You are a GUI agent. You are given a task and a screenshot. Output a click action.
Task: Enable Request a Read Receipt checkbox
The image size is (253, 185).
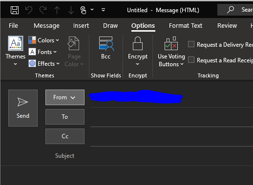(x=191, y=60)
